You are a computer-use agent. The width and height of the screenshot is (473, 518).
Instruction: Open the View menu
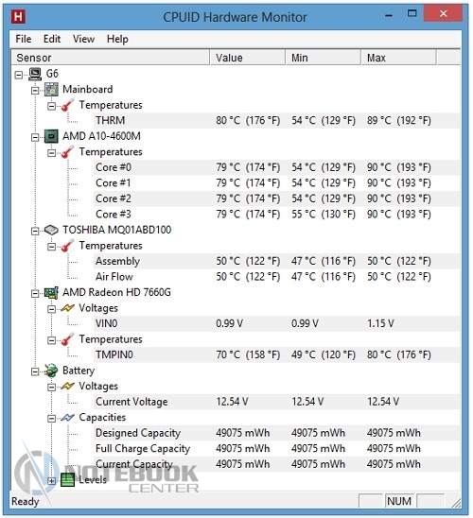pos(83,39)
